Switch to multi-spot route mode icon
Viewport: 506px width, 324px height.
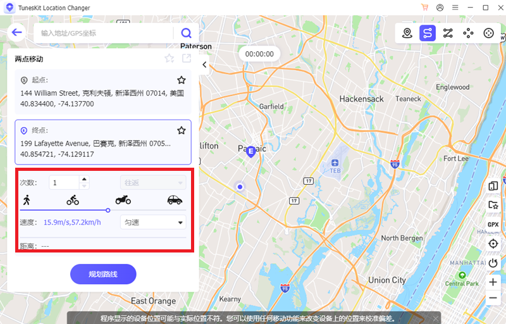coord(448,33)
